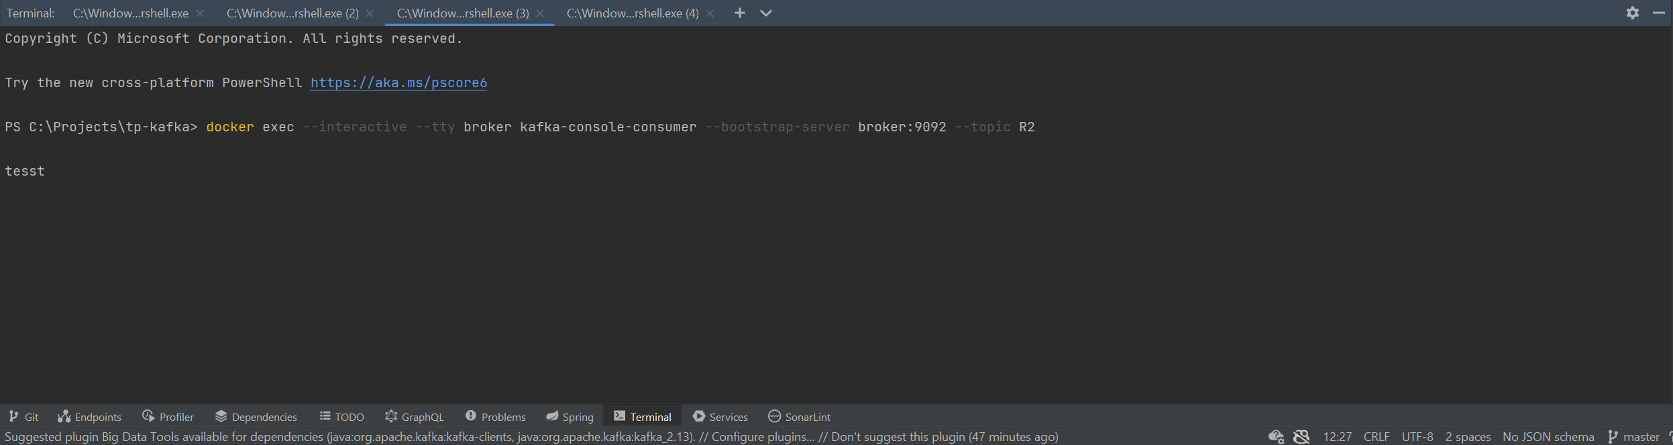Image resolution: width=1673 pixels, height=445 pixels.
Task: Change CRLF line separator setting
Action: (x=1377, y=437)
